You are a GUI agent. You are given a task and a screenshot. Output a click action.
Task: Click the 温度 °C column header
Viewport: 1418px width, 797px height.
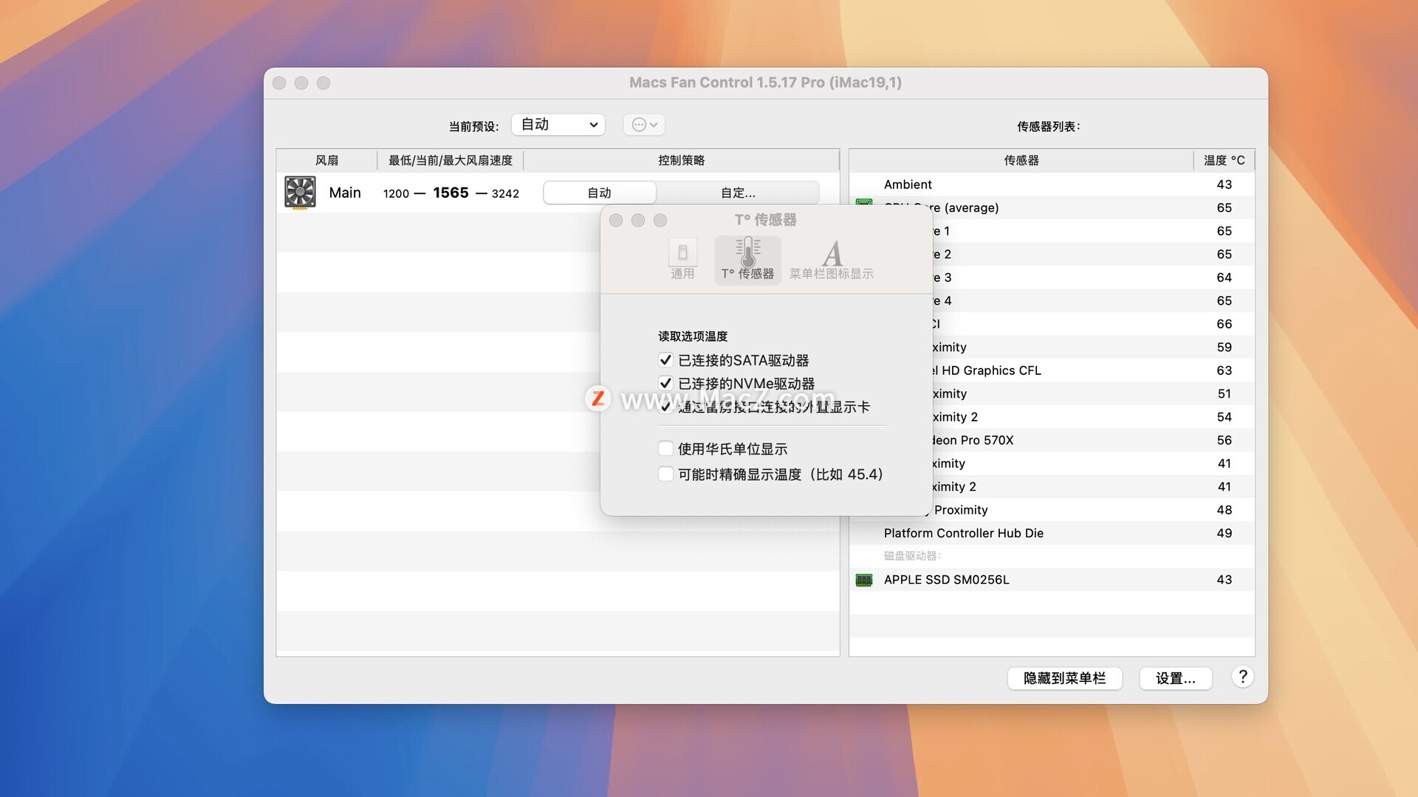tap(1225, 160)
